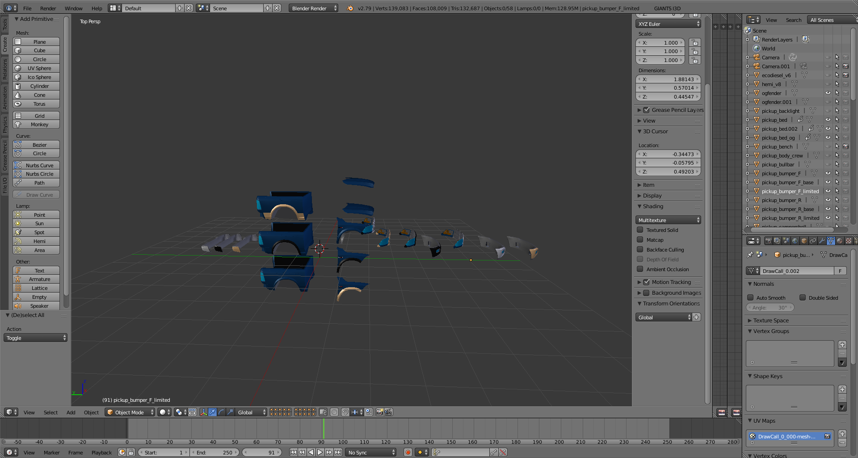The image size is (858, 458).
Task: Open the File menu
Action: 27,8
